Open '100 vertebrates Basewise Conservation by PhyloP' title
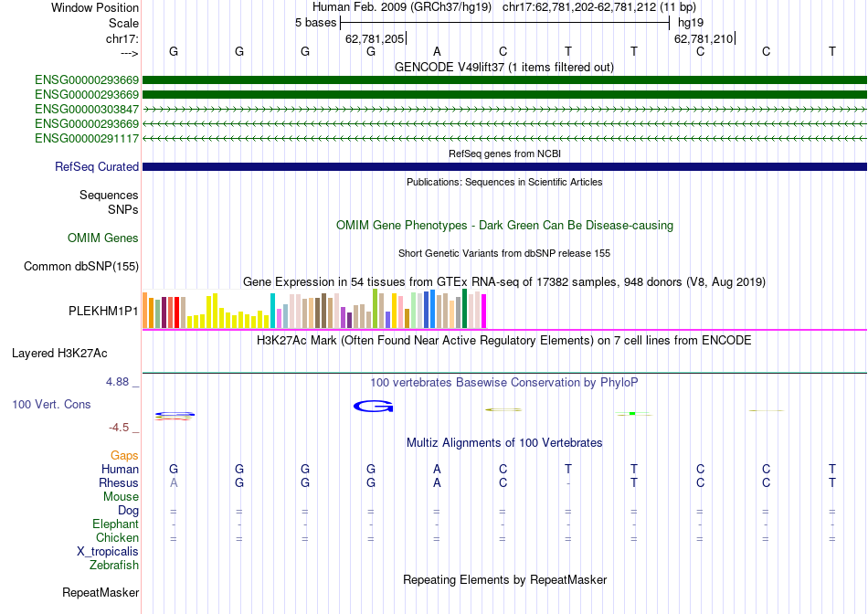 click(x=504, y=382)
